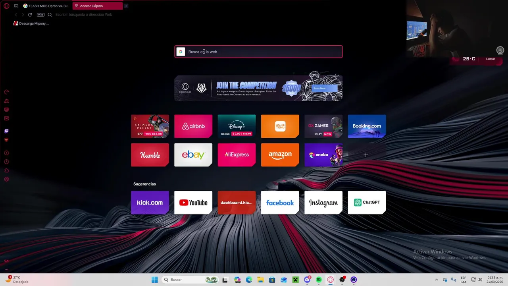
Task: Open the Twitch sidebar panel
Action: coord(6,131)
